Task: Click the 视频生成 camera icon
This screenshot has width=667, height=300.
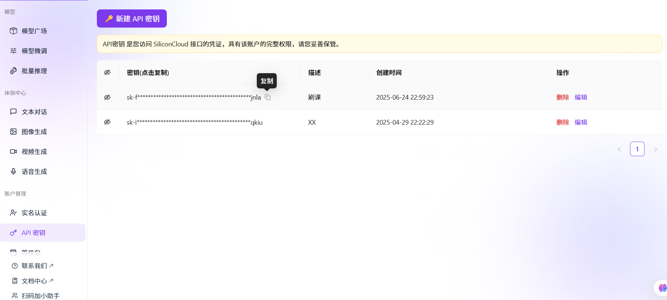Action: [x=13, y=151]
